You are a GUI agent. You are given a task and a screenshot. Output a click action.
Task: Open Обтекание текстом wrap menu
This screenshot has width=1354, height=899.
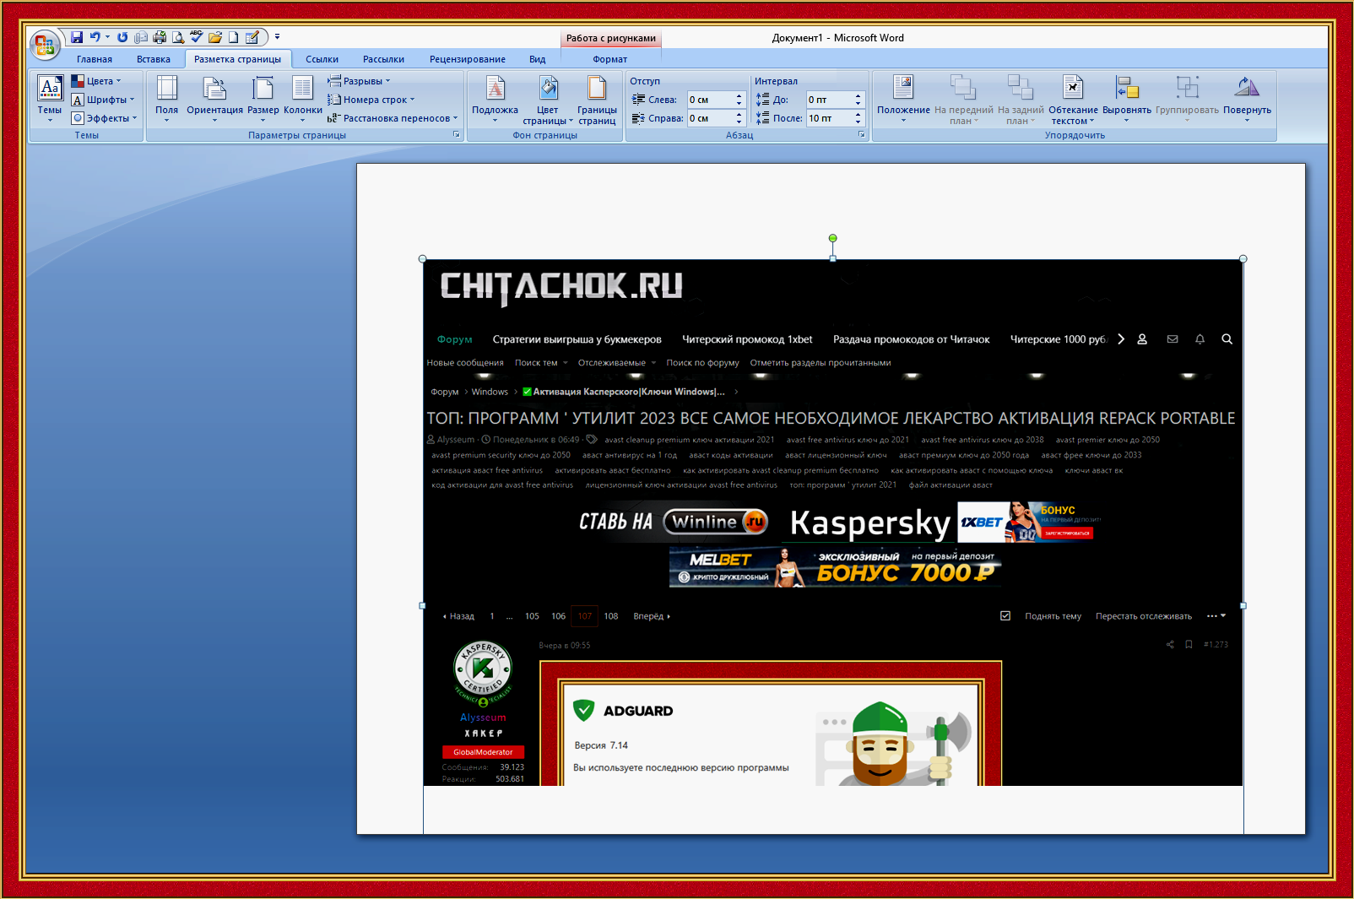coord(1073,100)
